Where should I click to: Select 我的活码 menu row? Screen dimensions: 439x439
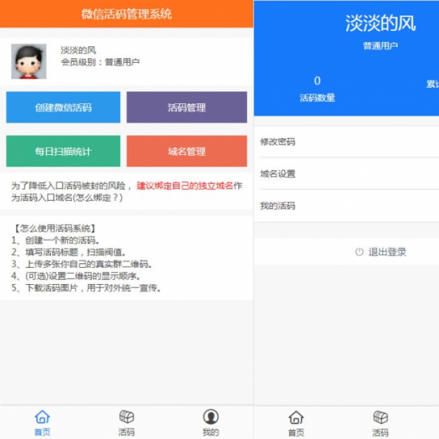click(346, 206)
